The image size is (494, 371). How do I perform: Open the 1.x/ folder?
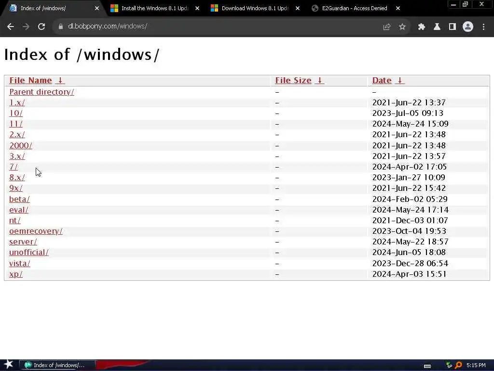[17, 102]
